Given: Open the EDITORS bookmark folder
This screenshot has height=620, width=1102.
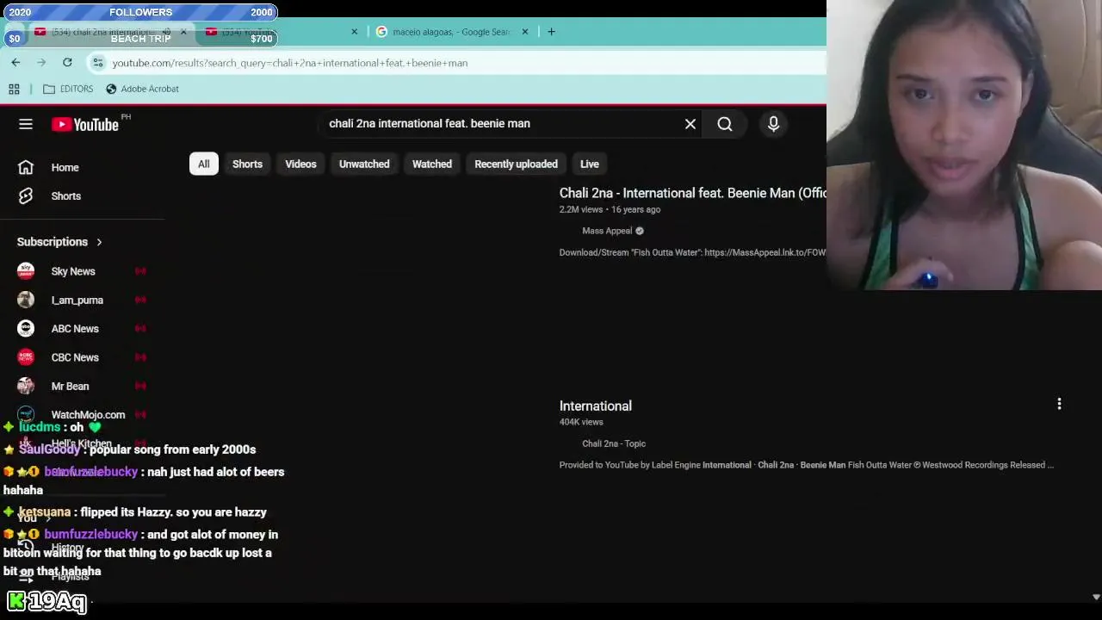Looking at the screenshot, I should [x=68, y=89].
